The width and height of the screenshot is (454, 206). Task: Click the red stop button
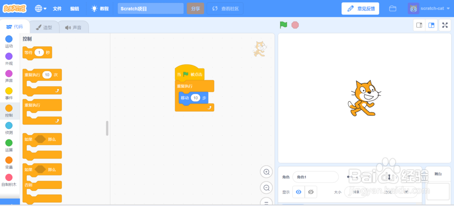pos(295,25)
